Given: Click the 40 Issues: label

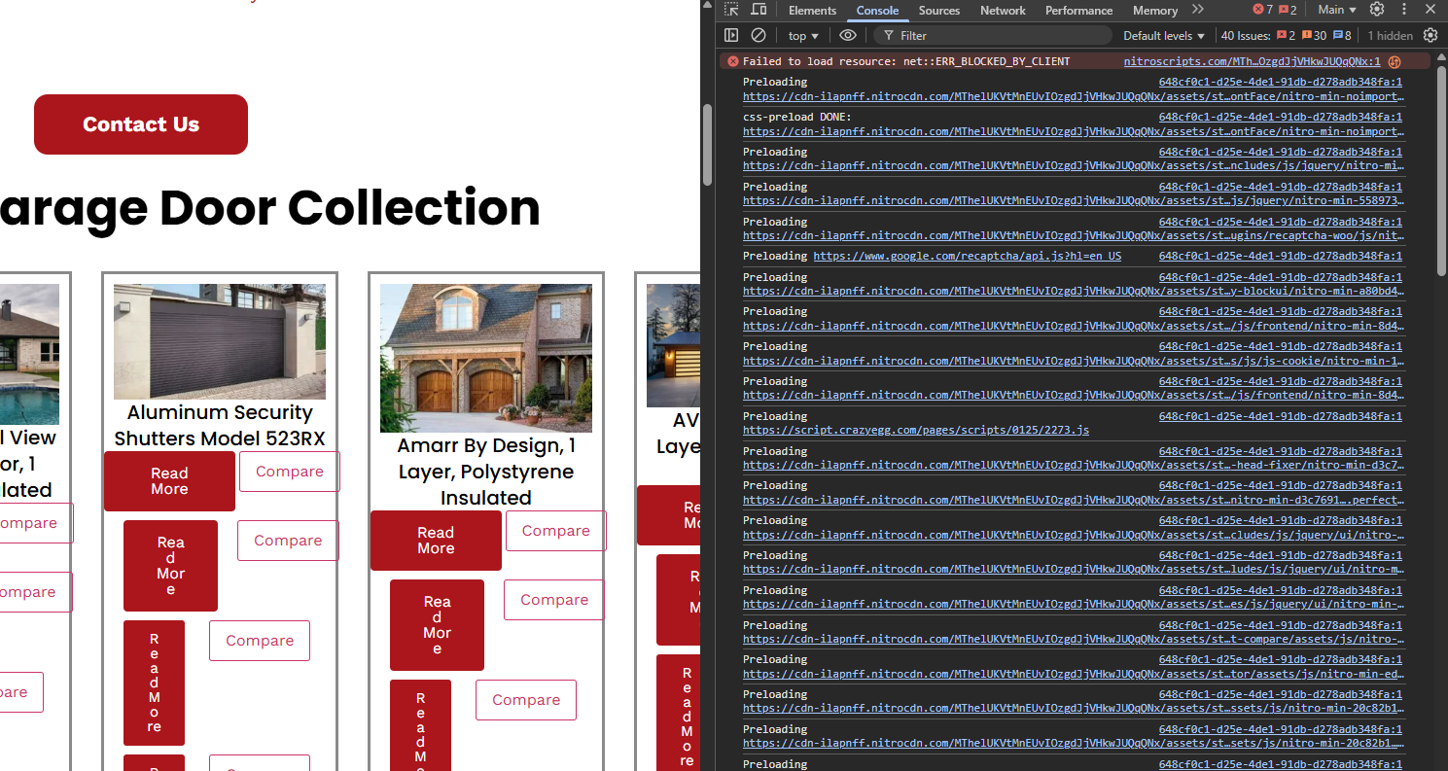Looking at the screenshot, I should point(1246,35).
